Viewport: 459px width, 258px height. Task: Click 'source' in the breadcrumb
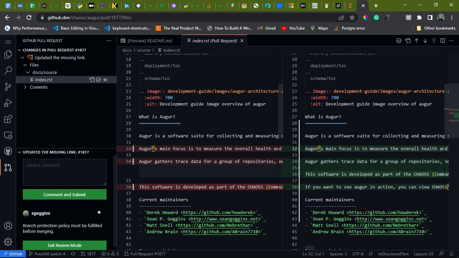pyautogui.click(x=143, y=50)
